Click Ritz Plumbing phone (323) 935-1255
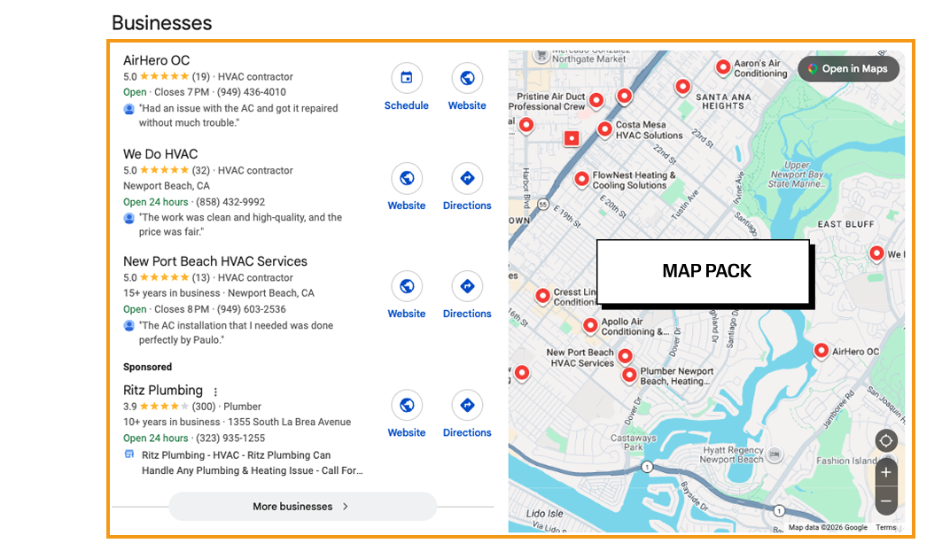 point(230,438)
